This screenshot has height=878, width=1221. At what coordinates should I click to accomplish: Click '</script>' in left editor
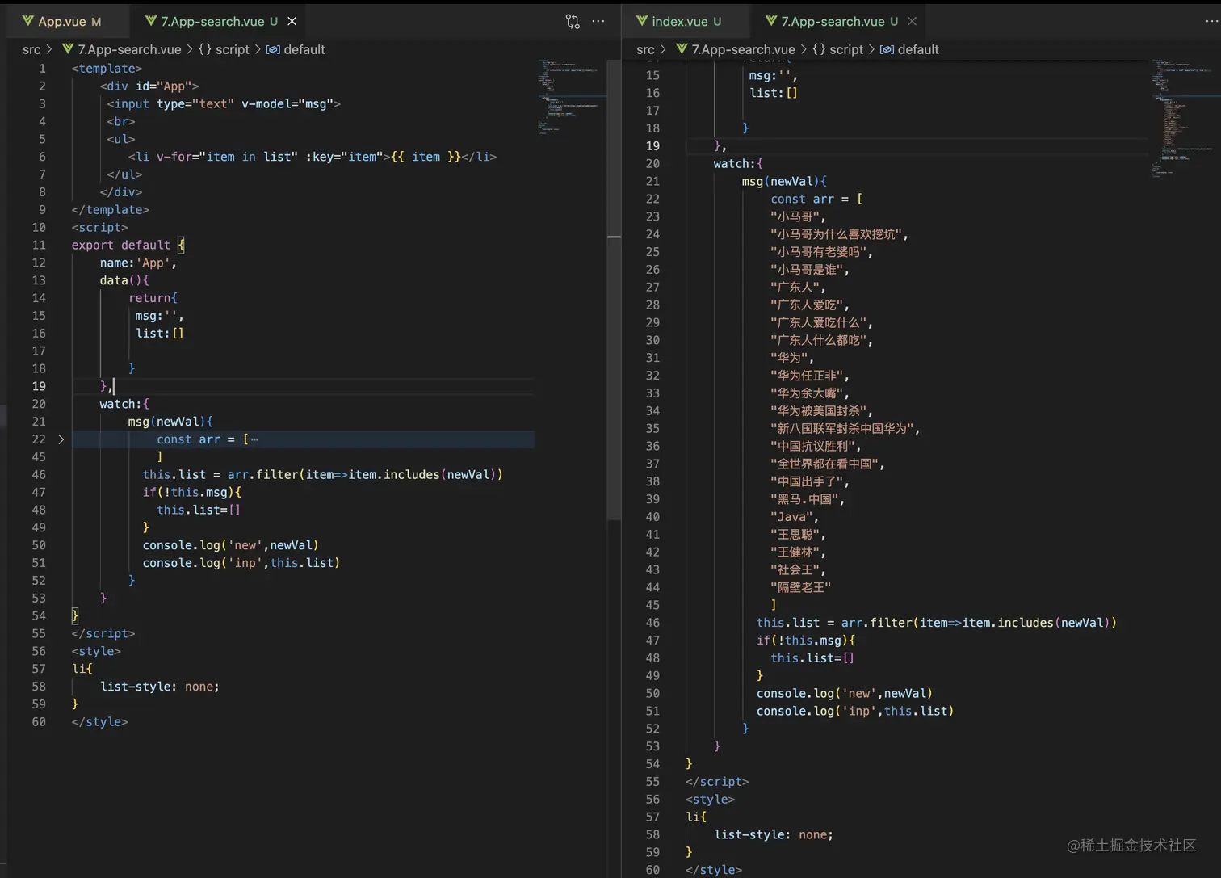(103, 633)
